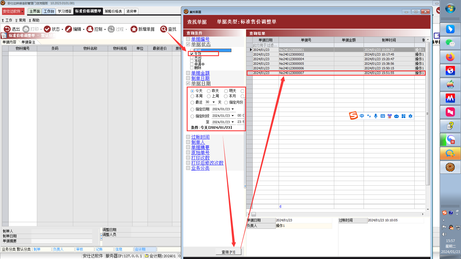Click the results list horizontal scrollbar thumb

point(254,214)
